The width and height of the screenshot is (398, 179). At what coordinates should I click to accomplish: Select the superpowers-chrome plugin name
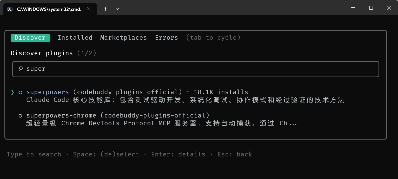61,115
